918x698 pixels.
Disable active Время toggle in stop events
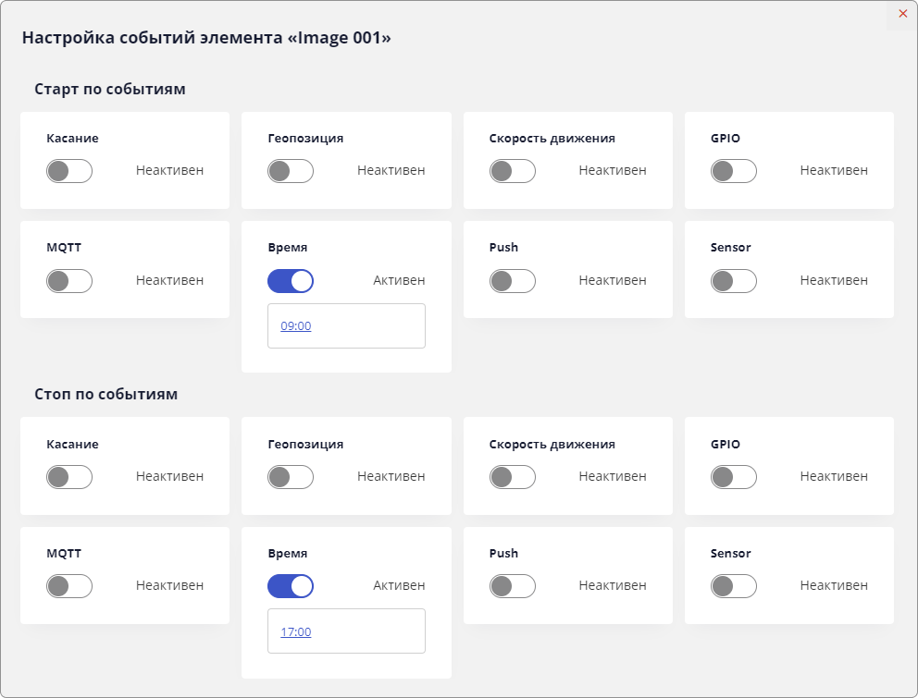[291, 586]
